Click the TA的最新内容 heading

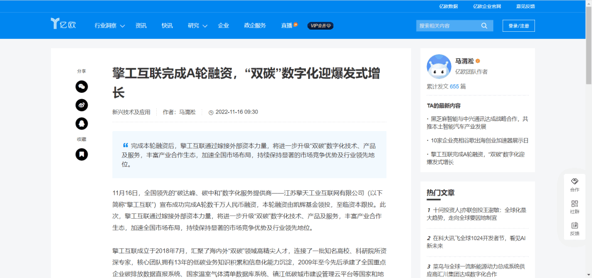pyautogui.click(x=443, y=106)
